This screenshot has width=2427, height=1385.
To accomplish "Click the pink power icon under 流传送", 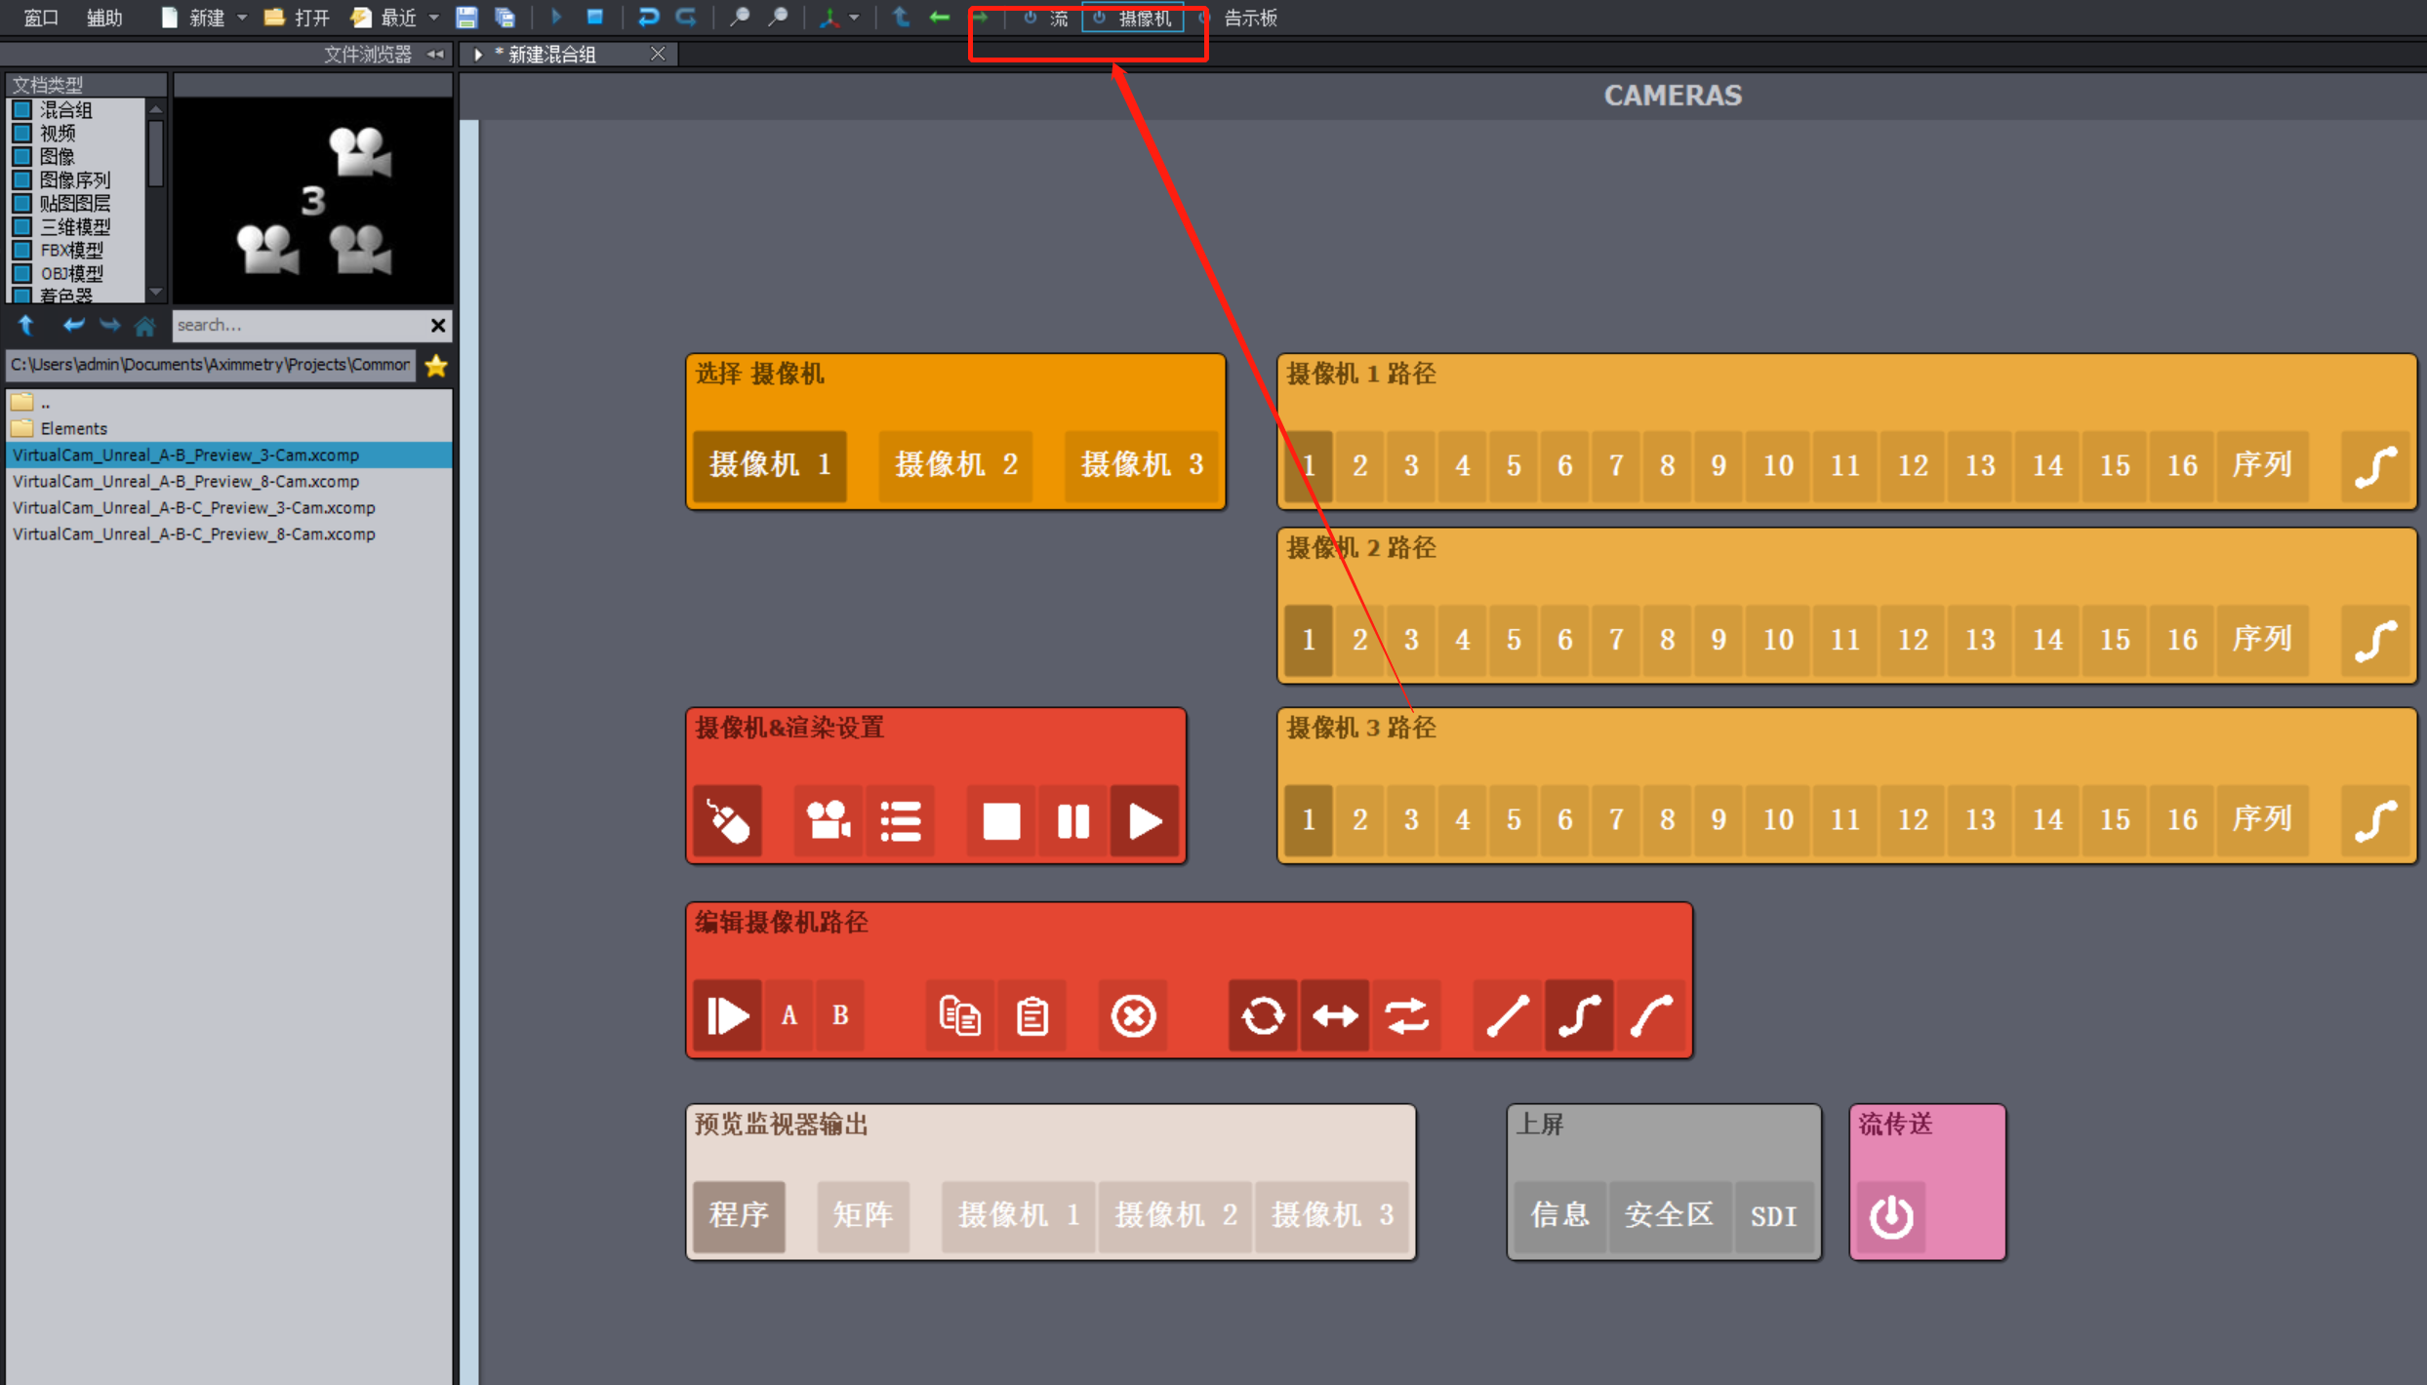I will coord(1891,1216).
